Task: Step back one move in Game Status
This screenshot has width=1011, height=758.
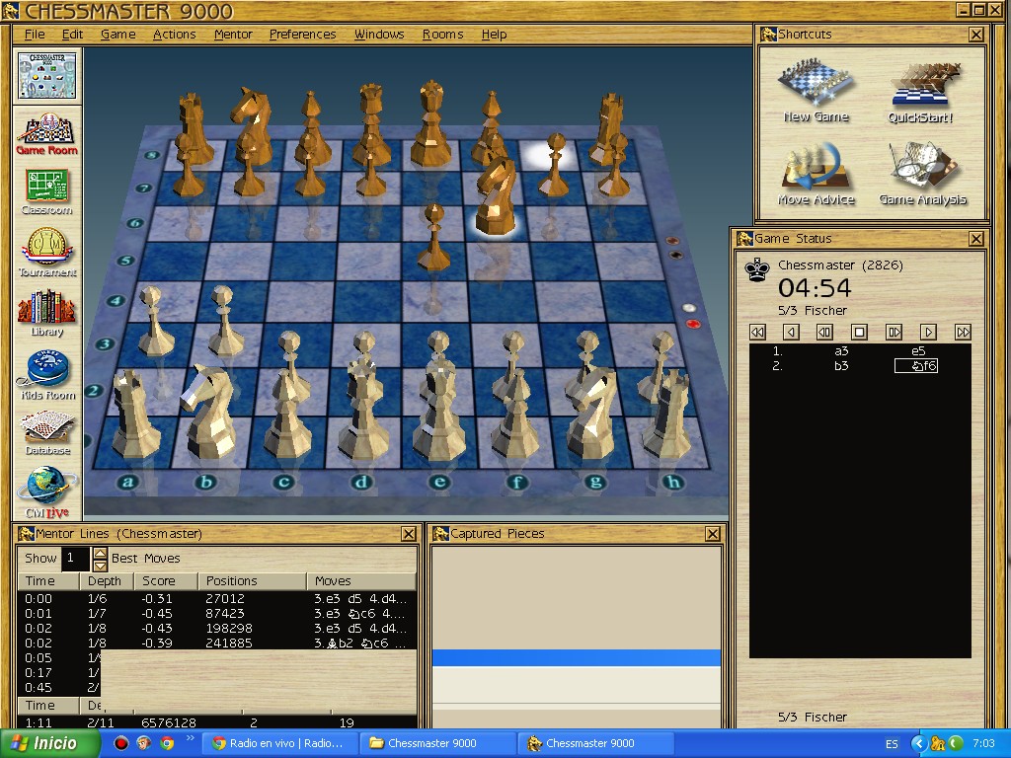Action: tap(791, 332)
